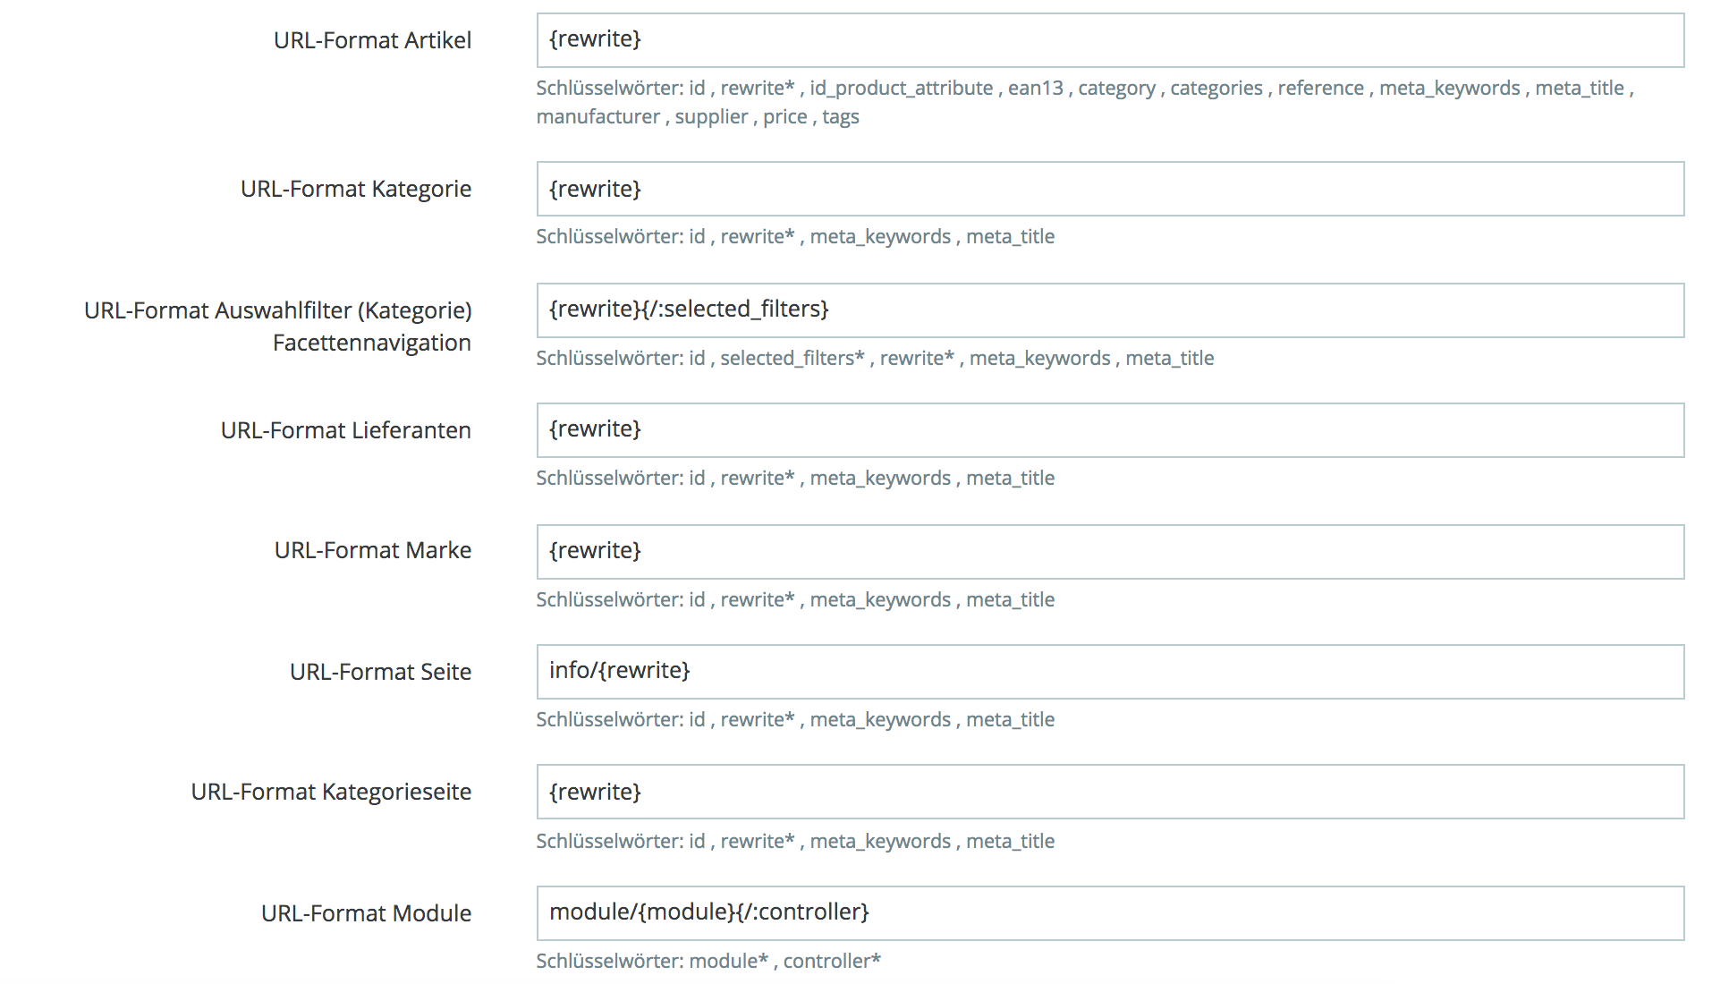The height and width of the screenshot is (984, 1712).
Task: Click the Facettennavigation label text
Action: 372,343
